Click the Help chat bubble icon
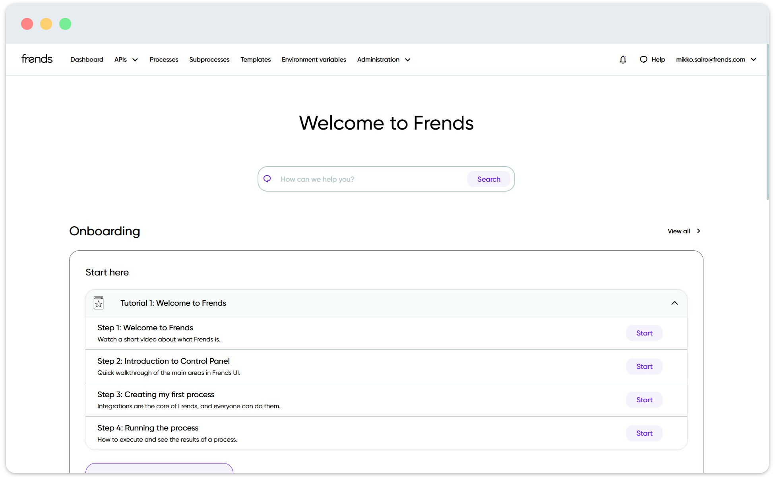This screenshot has height=477, width=775. (643, 59)
